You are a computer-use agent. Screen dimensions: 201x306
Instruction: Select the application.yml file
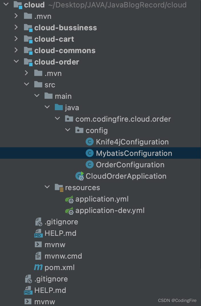tap(102, 199)
